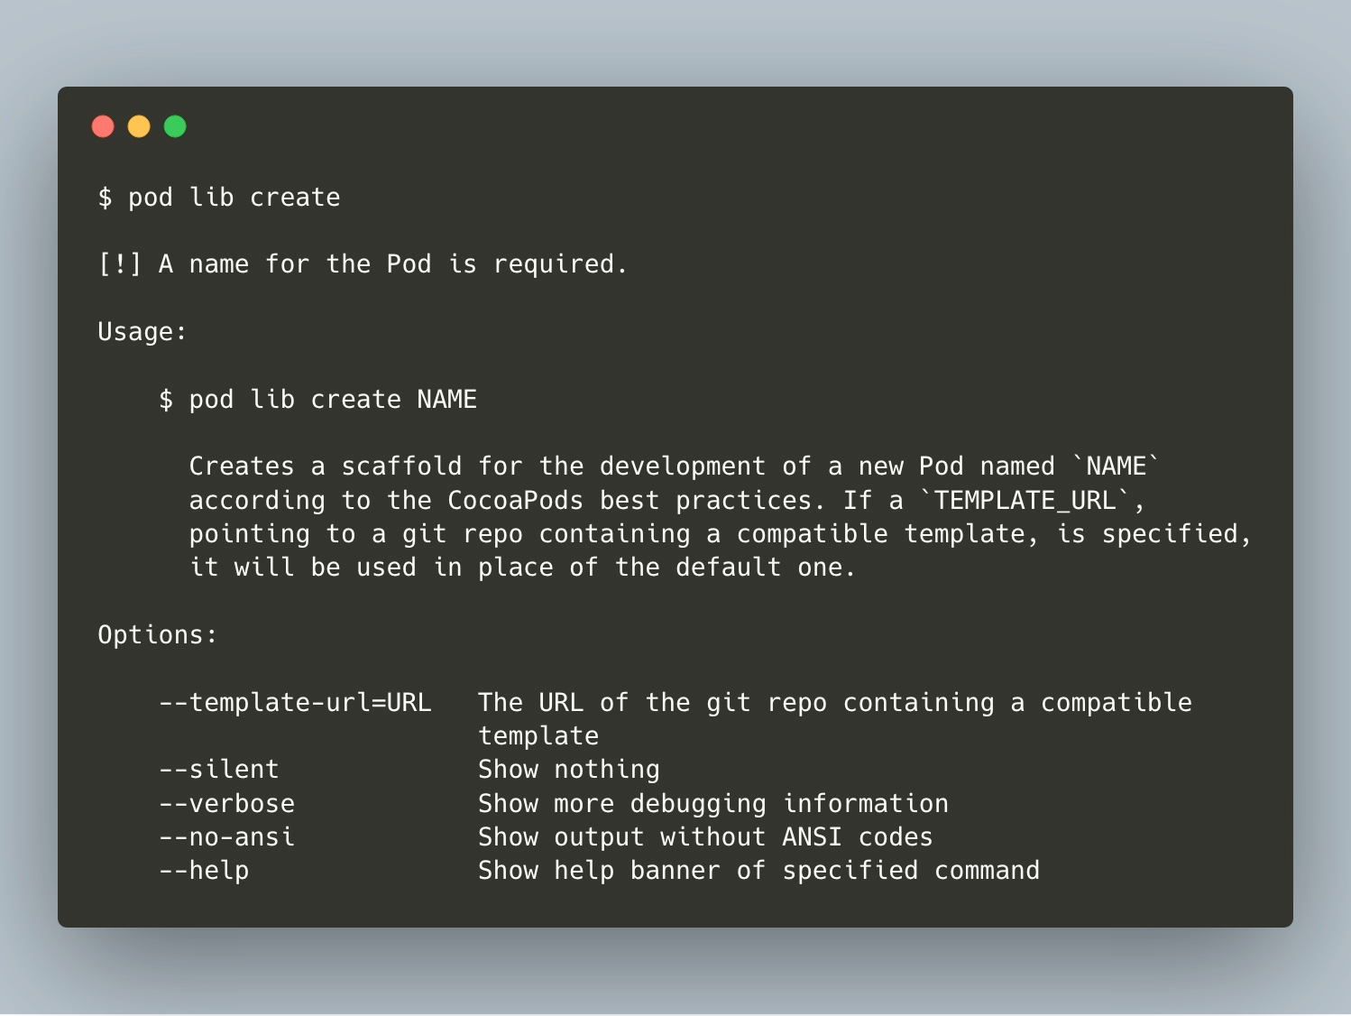Select the --verbose option

point(227,803)
